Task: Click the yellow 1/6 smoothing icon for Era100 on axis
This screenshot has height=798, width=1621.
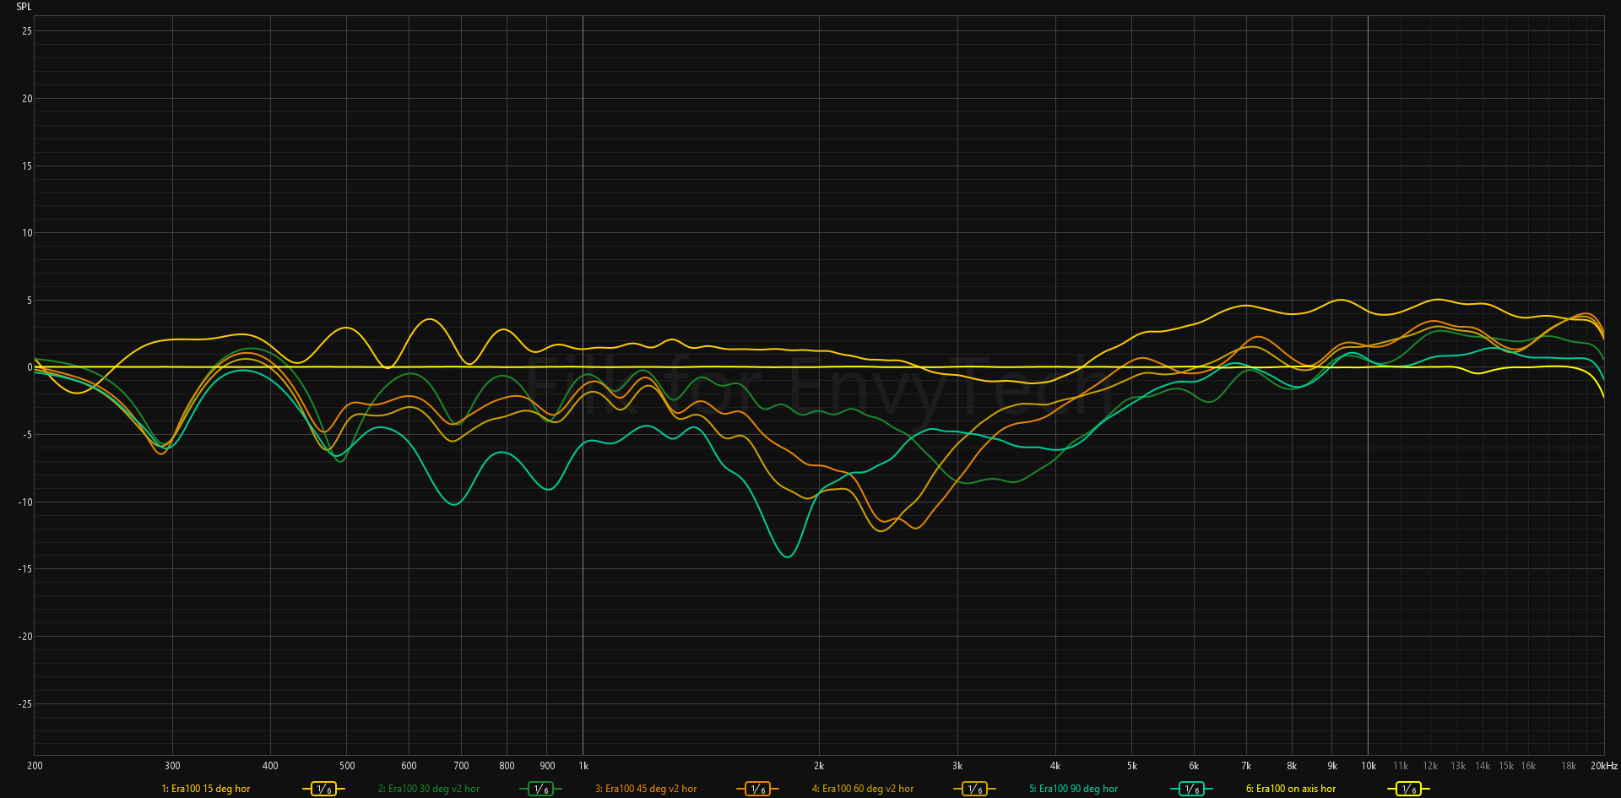Action: tap(1408, 789)
